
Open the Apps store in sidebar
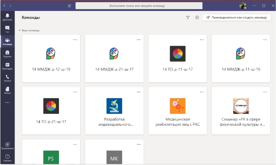pos(7,146)
